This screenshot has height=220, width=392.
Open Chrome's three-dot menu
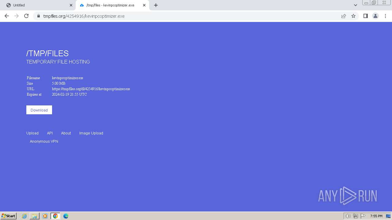[x=386, y=16]
